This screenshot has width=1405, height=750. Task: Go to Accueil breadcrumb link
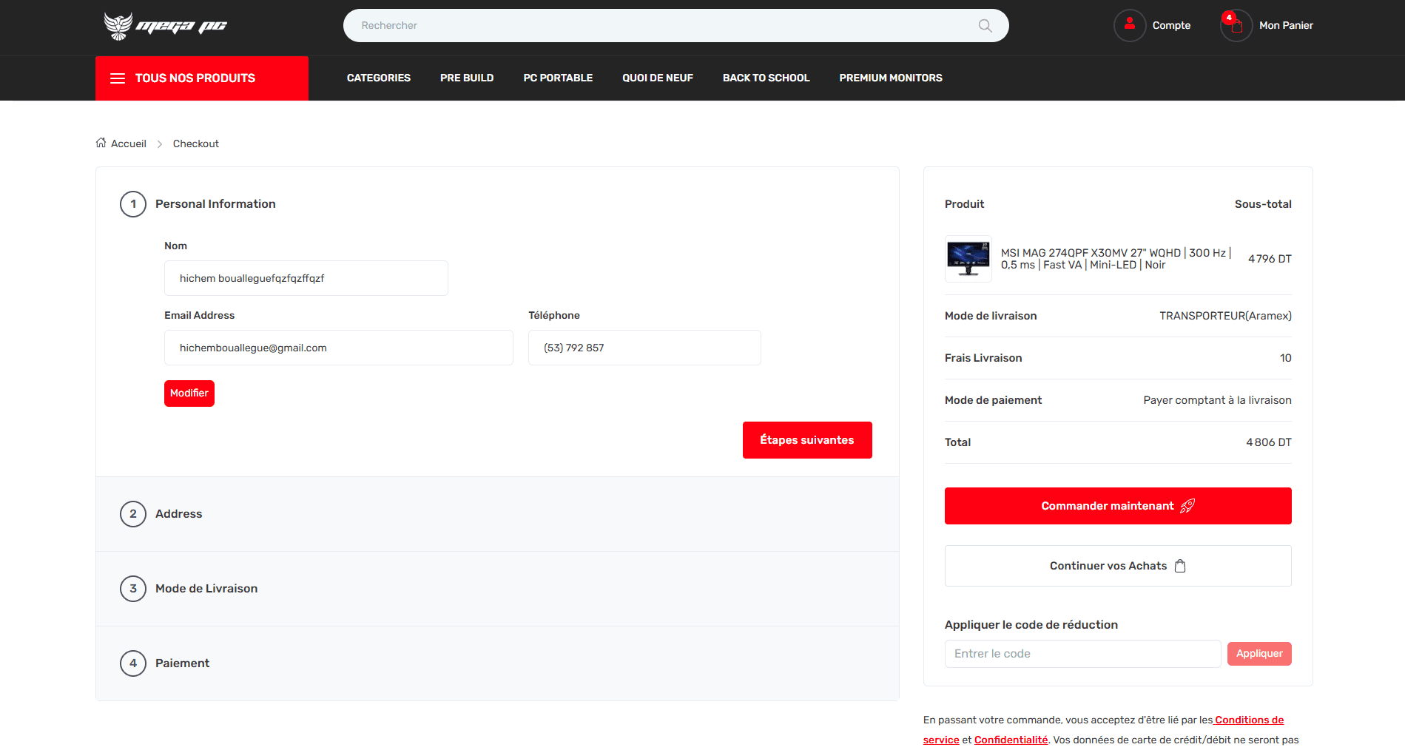(x=129, y=143)
